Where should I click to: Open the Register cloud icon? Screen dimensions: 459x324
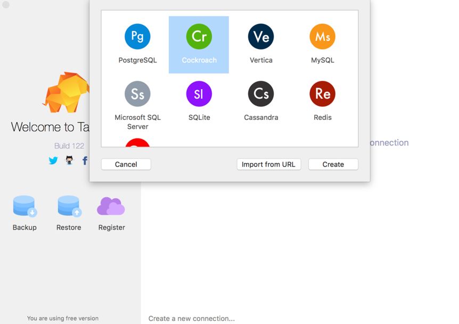(x=111, y=206)
